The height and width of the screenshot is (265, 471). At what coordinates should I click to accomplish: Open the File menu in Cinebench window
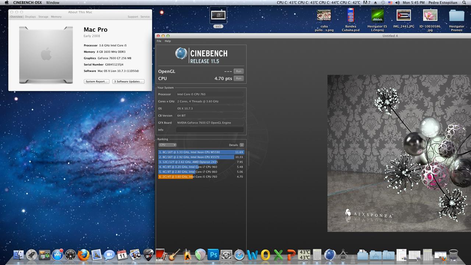[x=159, y=41]
